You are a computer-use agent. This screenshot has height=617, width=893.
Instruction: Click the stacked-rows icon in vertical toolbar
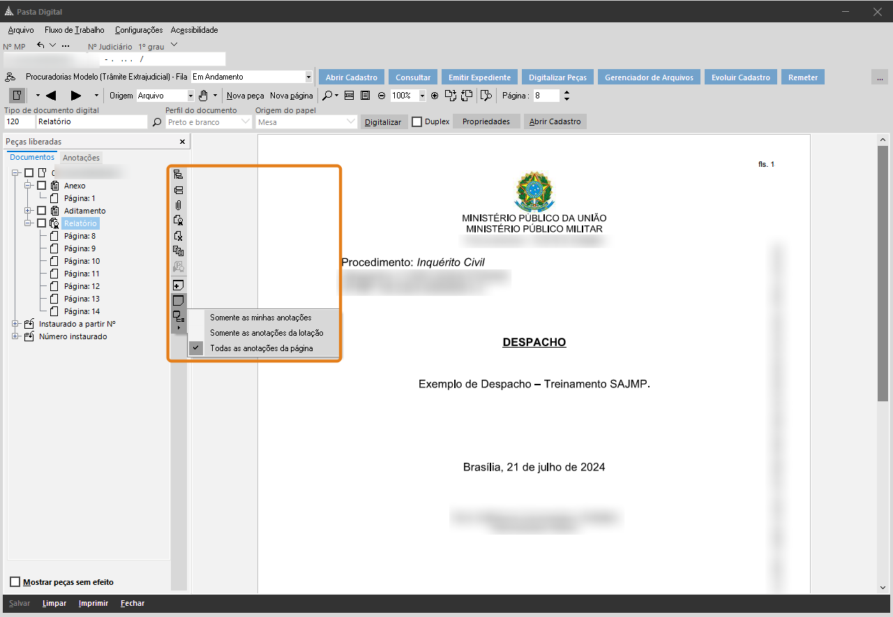pos(178,190)
